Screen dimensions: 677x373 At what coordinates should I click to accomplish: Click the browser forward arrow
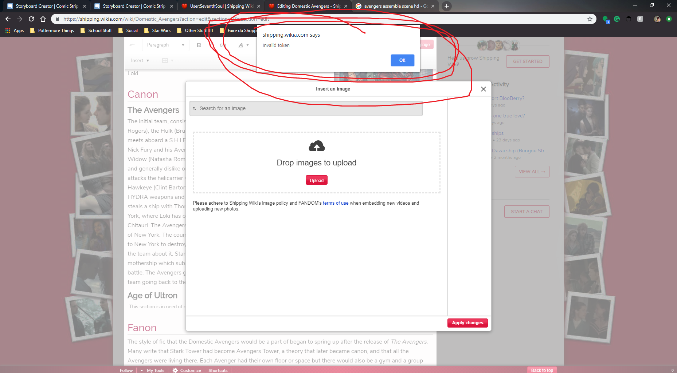pyautogui.click(x=20, y=19)
